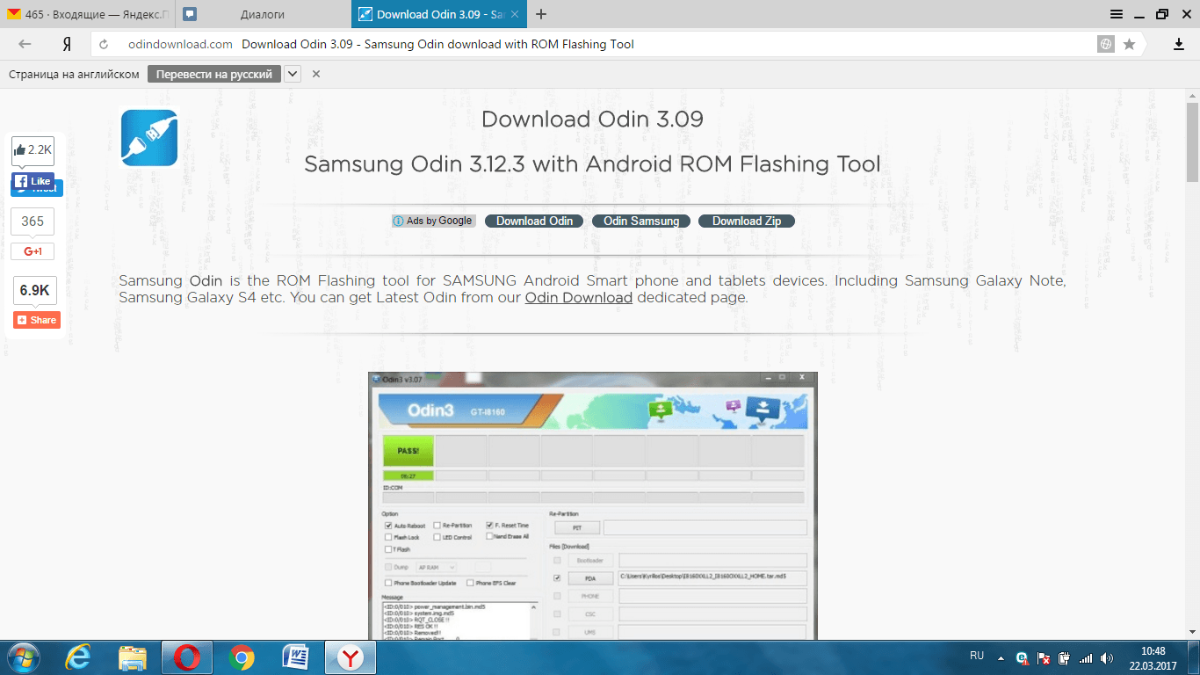Close the Download Odin 3.09 tab
Image resolution: width=1200 pixels, height=675 pixels.
pos(516,14)
